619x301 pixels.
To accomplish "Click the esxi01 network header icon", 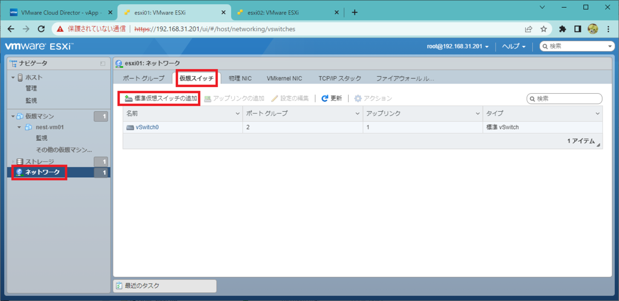I will coord(119,63).
